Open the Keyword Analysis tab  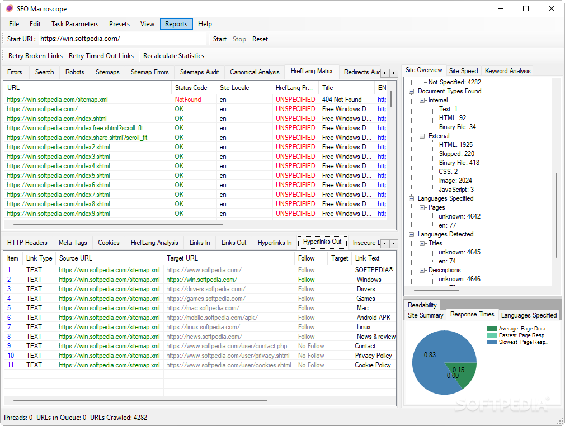[x=508, y=71]
